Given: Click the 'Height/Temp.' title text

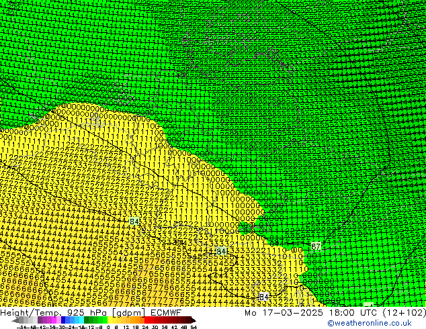Looking at the screenshot, I should [x=31, y=313].
